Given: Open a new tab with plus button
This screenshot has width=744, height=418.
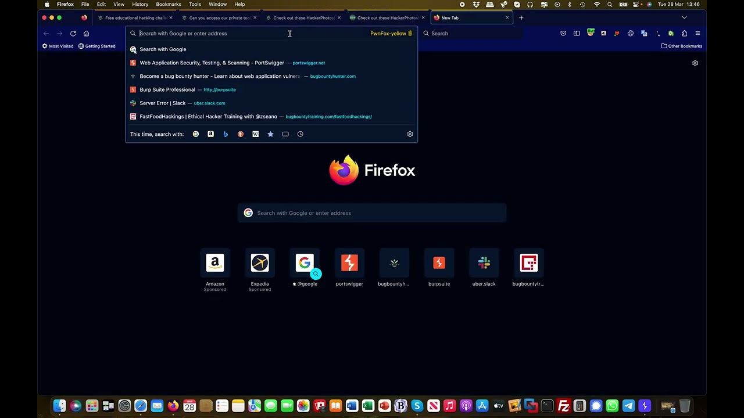Looking at the screenshot, I should tap(521, 17).
